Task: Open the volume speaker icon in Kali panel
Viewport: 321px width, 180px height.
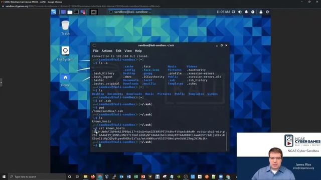Action: pyautogui.click(x=240, y=12)
